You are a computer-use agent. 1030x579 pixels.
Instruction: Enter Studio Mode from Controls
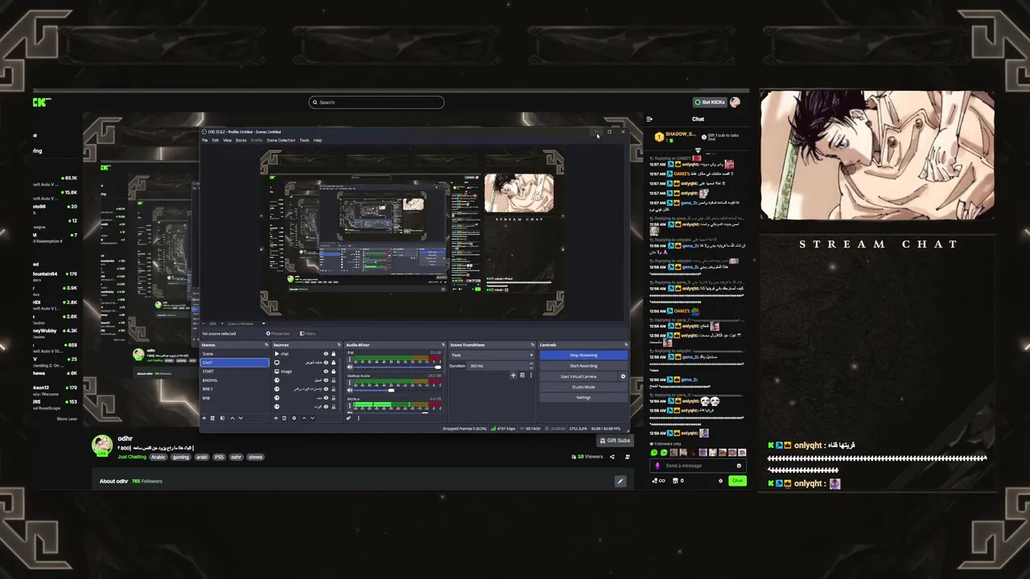coord(583,387)
